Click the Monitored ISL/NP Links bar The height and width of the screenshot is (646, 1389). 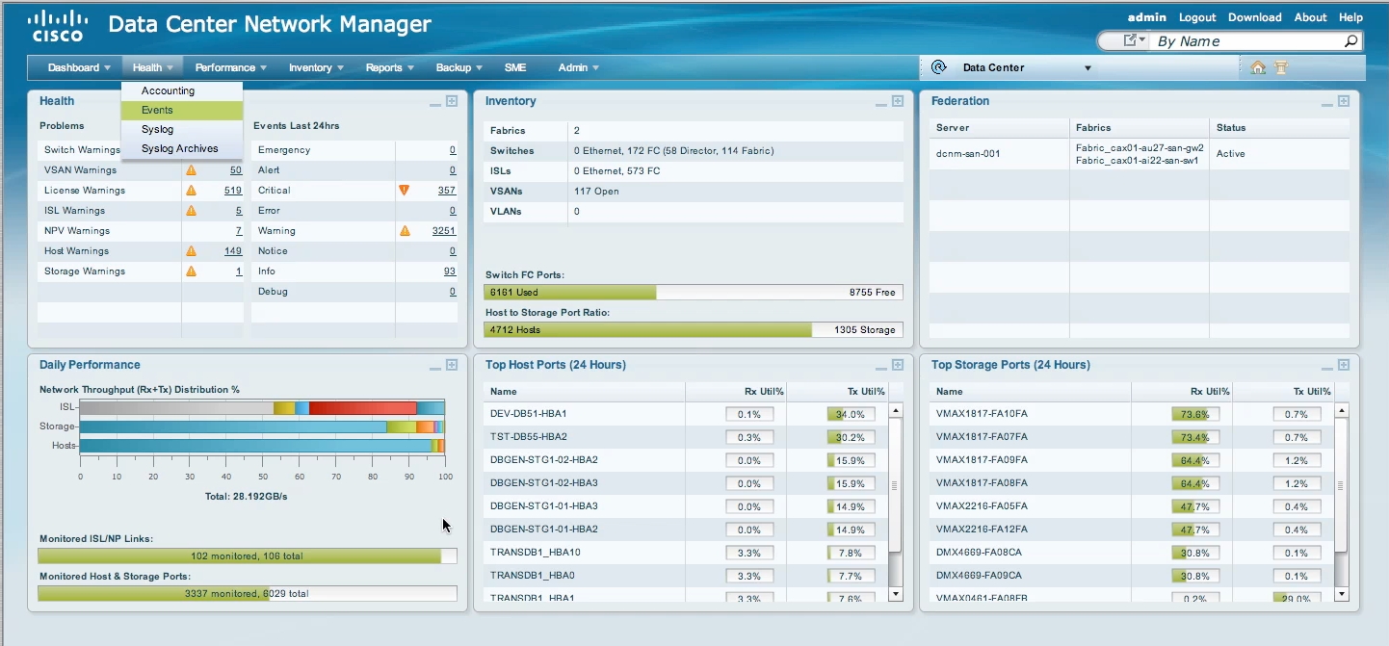(247, 556)
